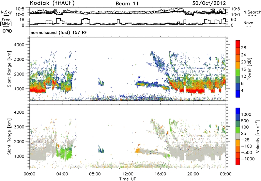This screenshot has width=261, height=181.
Task: Click the "60" tick on the Nave axis
Action: click(x=234, y=20)
